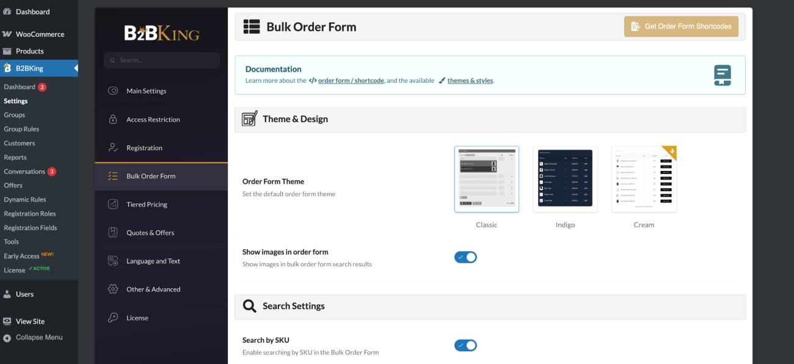Open the Dynamic Rules submenu item
This screenshot has width=794, height=364.
pyautogui.click(x=25, y=199)
